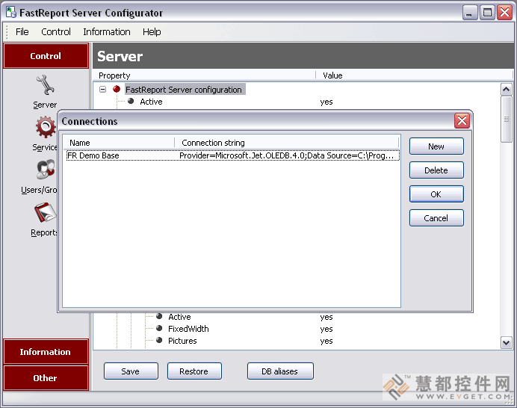The height and width of the screenshot is (408, 517).
Task: Cancel the Connections dialog
Action: point(436,218)
